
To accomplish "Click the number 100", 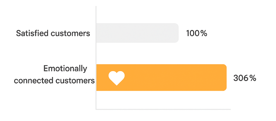I will [193, 33].
